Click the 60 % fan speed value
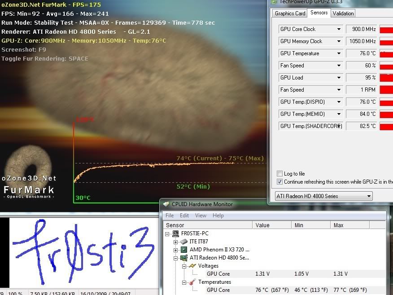The height and width of the screenshot is (295, 393). point(361,66)
